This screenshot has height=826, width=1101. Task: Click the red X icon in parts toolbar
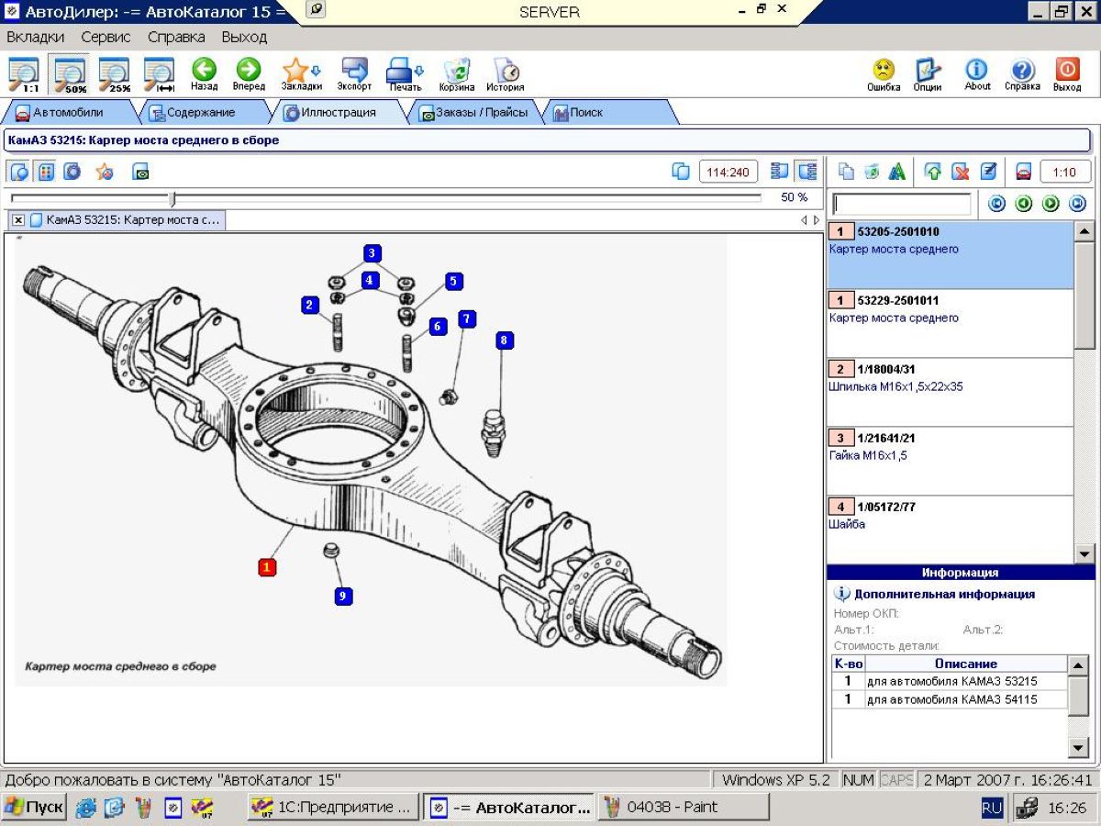click(961, 172)
